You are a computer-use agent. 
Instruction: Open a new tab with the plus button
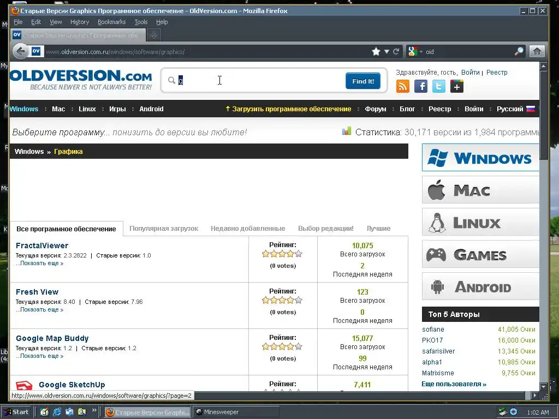[153, 35]
